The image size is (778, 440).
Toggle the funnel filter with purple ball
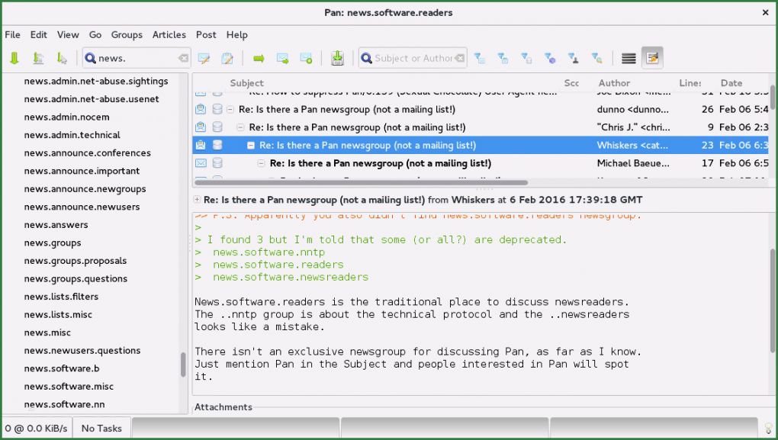pos(550,58)
